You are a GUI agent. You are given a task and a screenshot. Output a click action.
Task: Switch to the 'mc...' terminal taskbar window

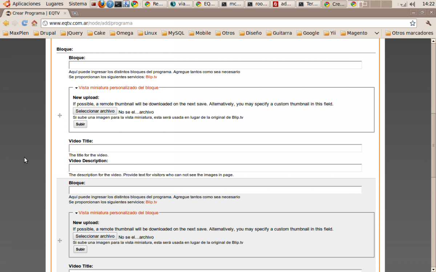(232, 4)
